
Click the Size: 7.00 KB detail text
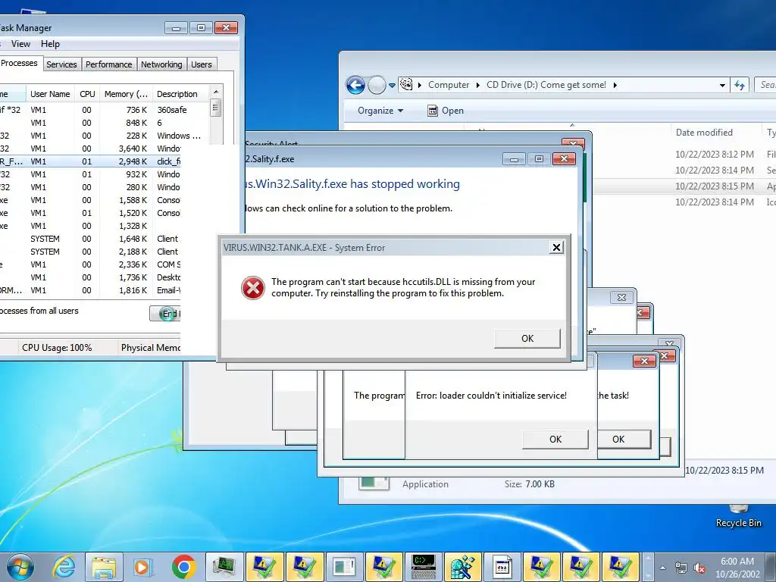529,484
